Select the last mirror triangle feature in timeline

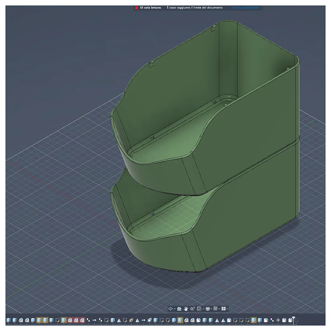[223, 320]
